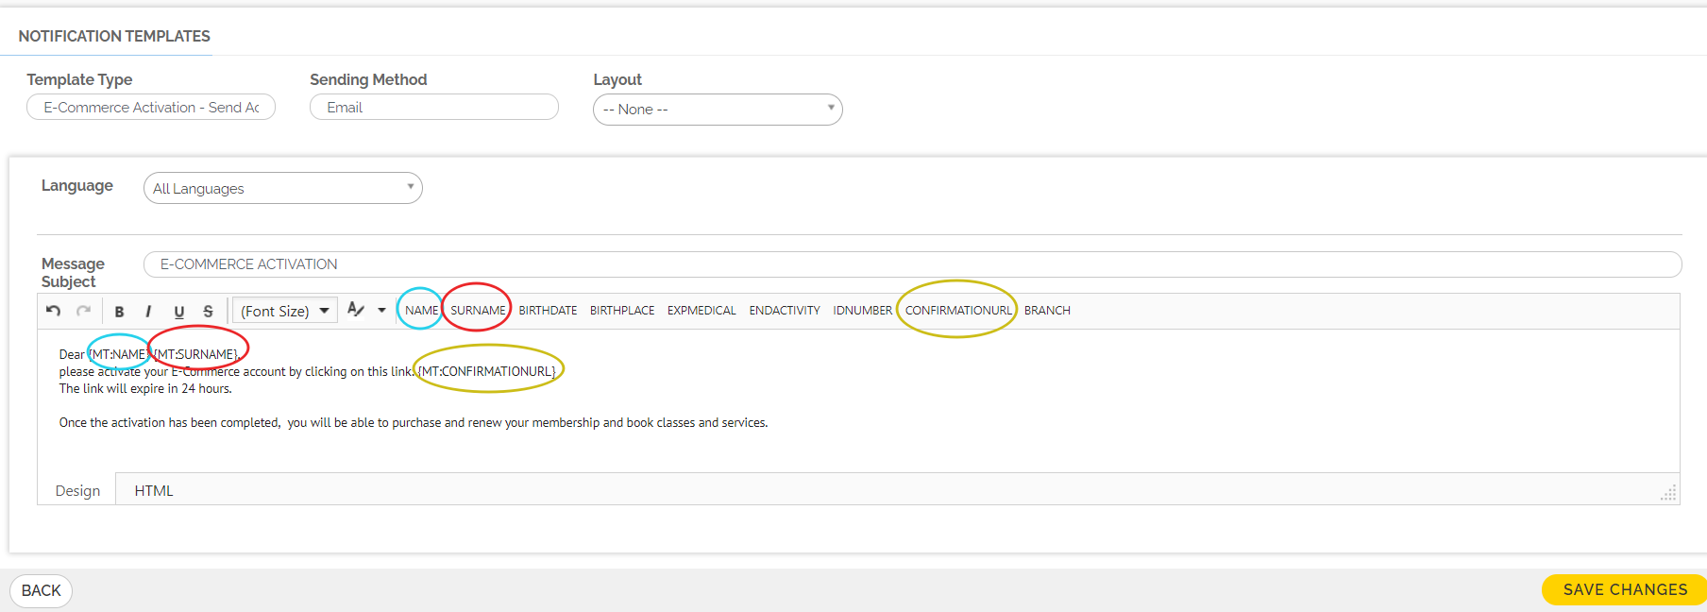The image size is (1707, 612).
Task: Click the editor resize handle
Action: [x=1669, y=493]
